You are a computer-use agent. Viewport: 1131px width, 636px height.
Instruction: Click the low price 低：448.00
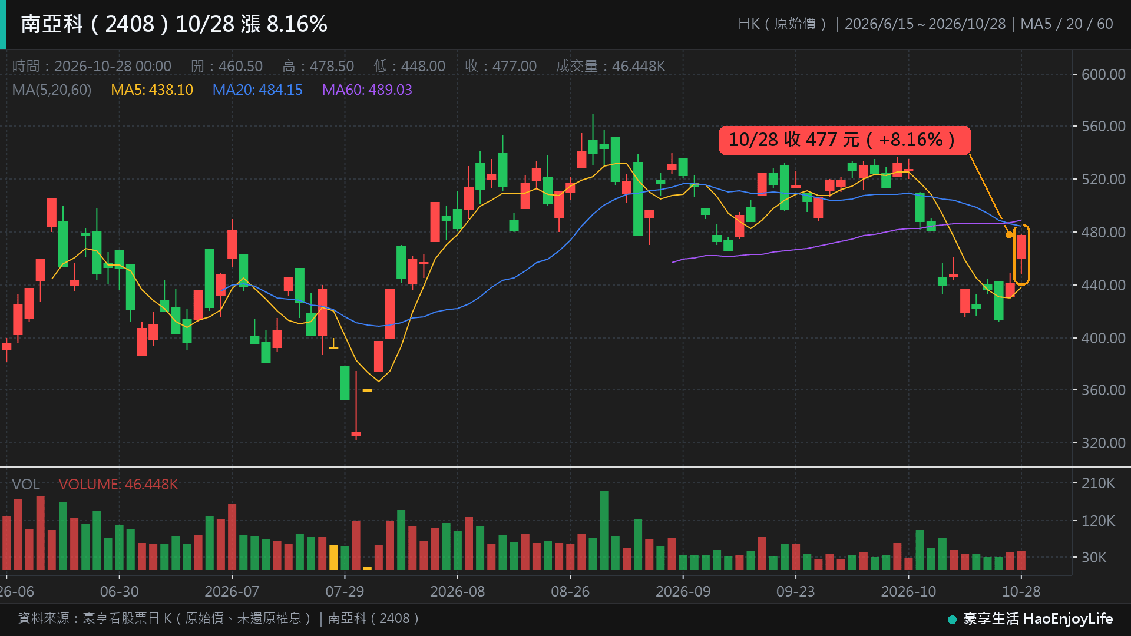click(x=409, y=66)
